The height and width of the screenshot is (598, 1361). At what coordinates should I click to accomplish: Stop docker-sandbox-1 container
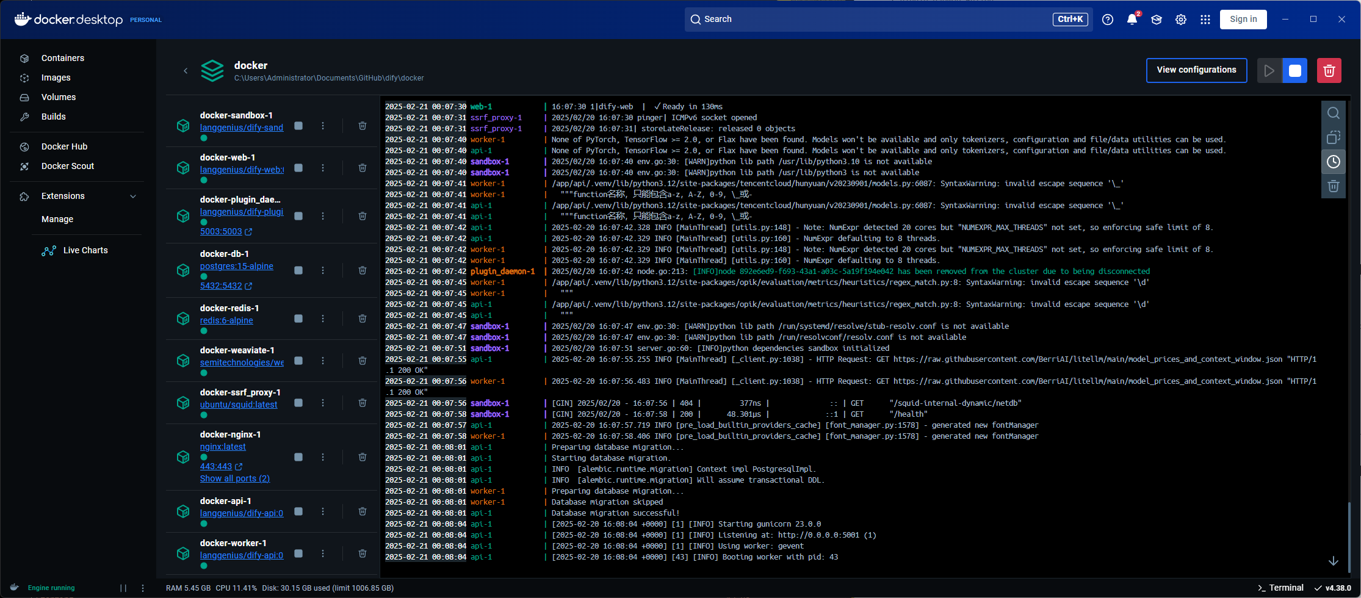(298, 126)
